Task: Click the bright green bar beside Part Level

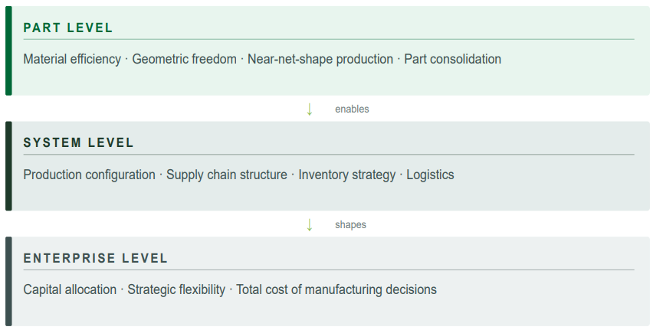Action: pyautogui.click(x=8, y=51)
